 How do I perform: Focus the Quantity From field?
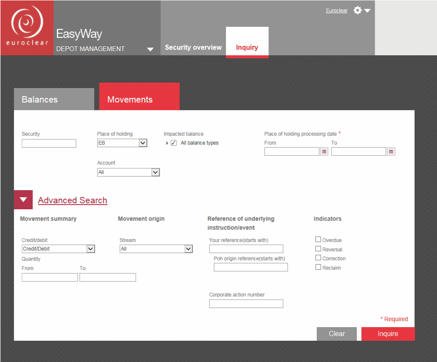pos(50,277)
